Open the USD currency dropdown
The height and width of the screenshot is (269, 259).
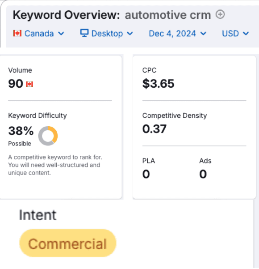pos(235,34)
